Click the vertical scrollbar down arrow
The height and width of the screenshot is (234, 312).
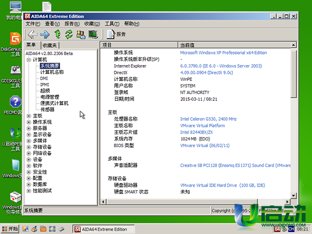[x=293, y=196]
